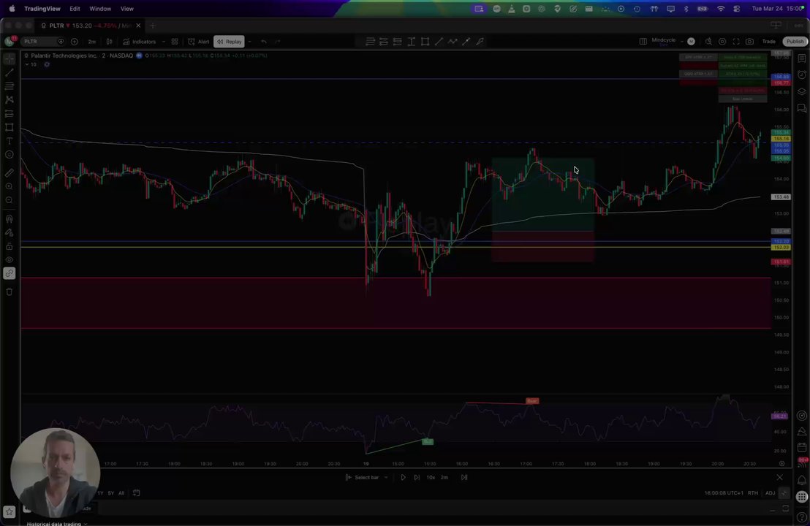Toggle the Replay mode button
The image size is (810, 526).
tap(229, 42)
